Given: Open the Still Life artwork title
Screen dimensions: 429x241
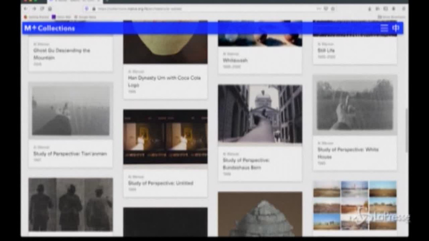Looking at the screenshot, I should pyautogui.click(x=326, y=50).
